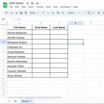Select cell with Mariyam Ahmed
Viewport: 104px width, 104px height.
click(20, 56)
